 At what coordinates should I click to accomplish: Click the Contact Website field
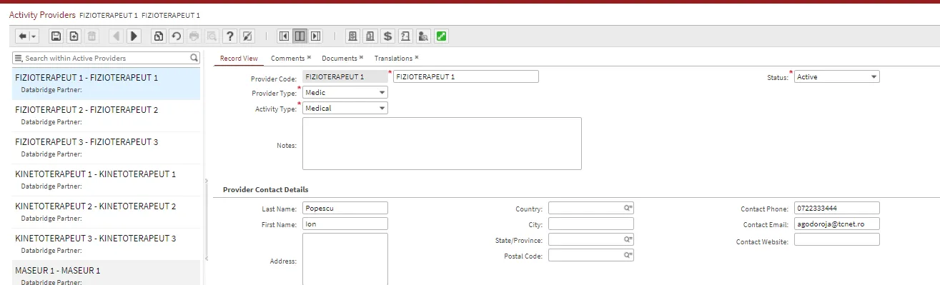pos(837,239)
